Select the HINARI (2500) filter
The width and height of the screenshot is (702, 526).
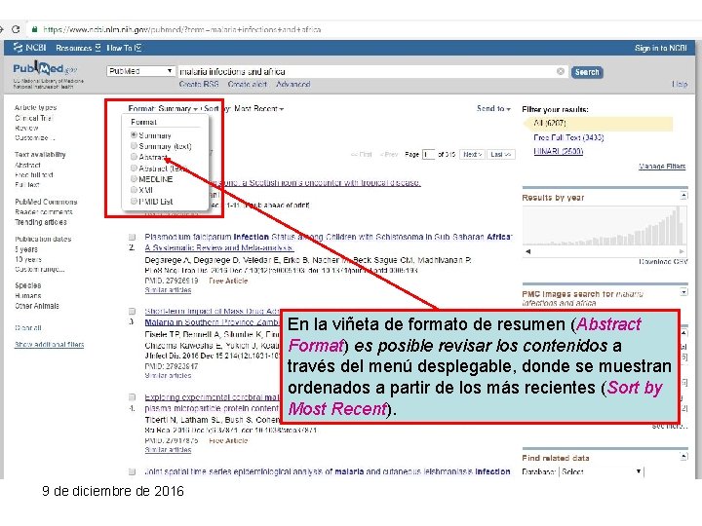pos(558,151)
